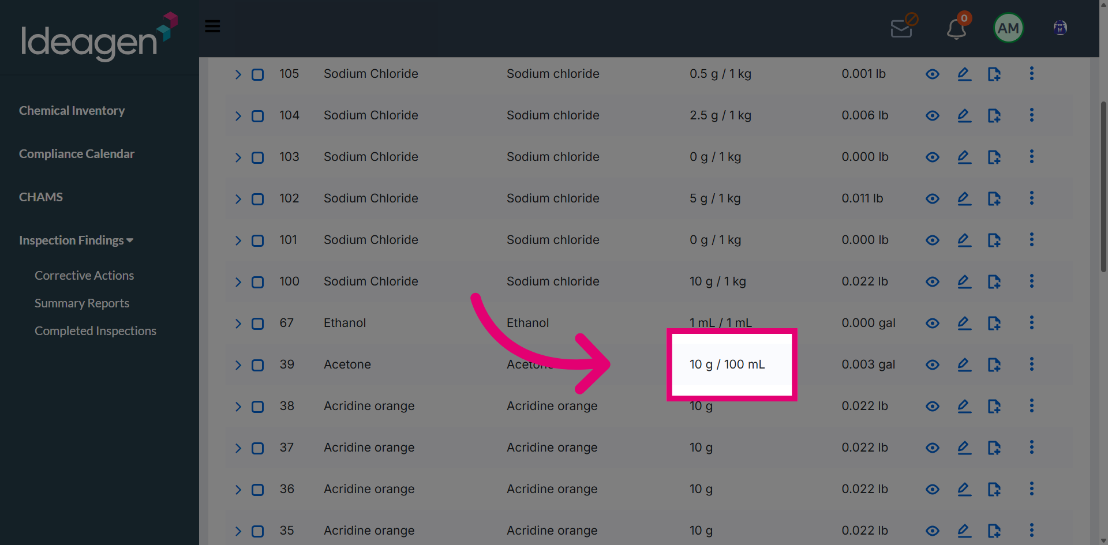Image resolution: width=1108 pixels, height=545 pixels.
Task: Expand row 67 Ethanol details
Action: [x=238, y=324]
